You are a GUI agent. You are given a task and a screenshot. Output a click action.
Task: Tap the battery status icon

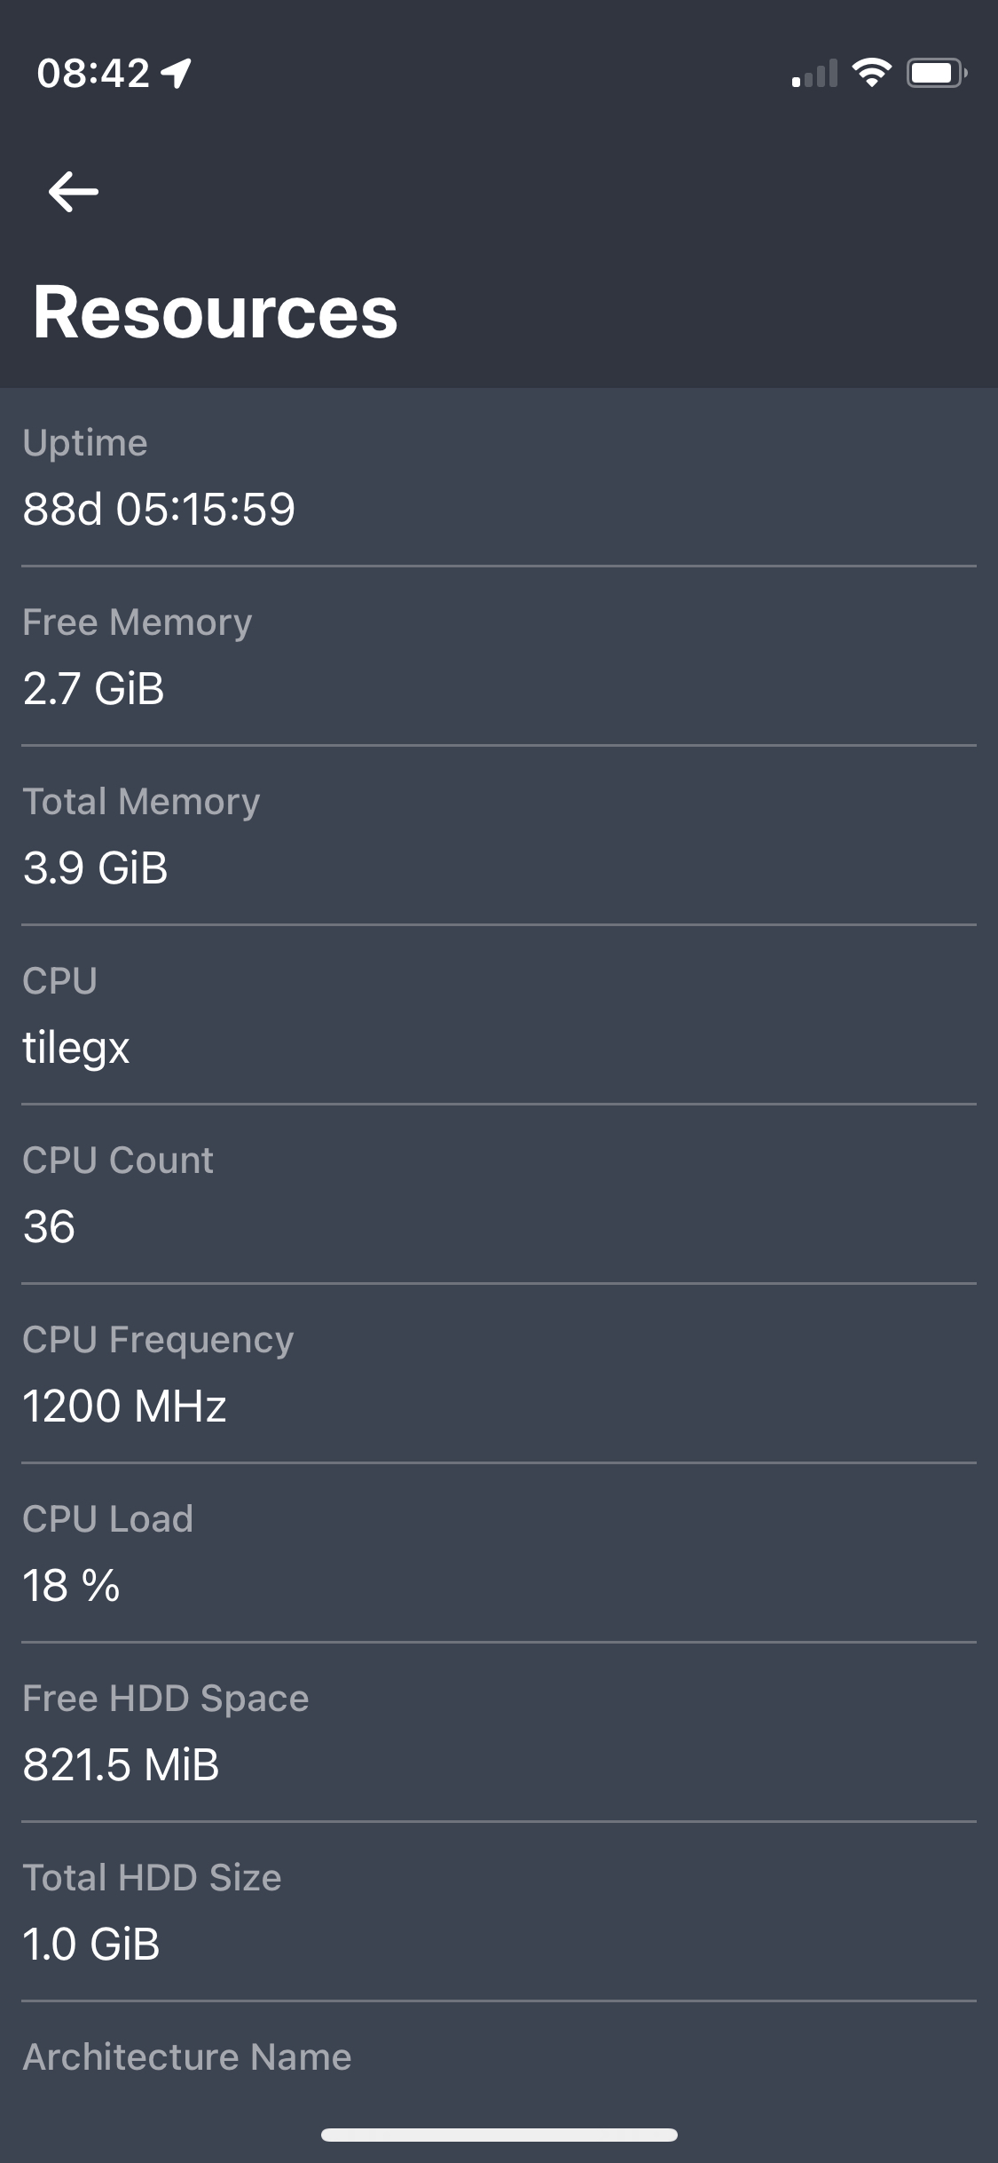point(936,73)
